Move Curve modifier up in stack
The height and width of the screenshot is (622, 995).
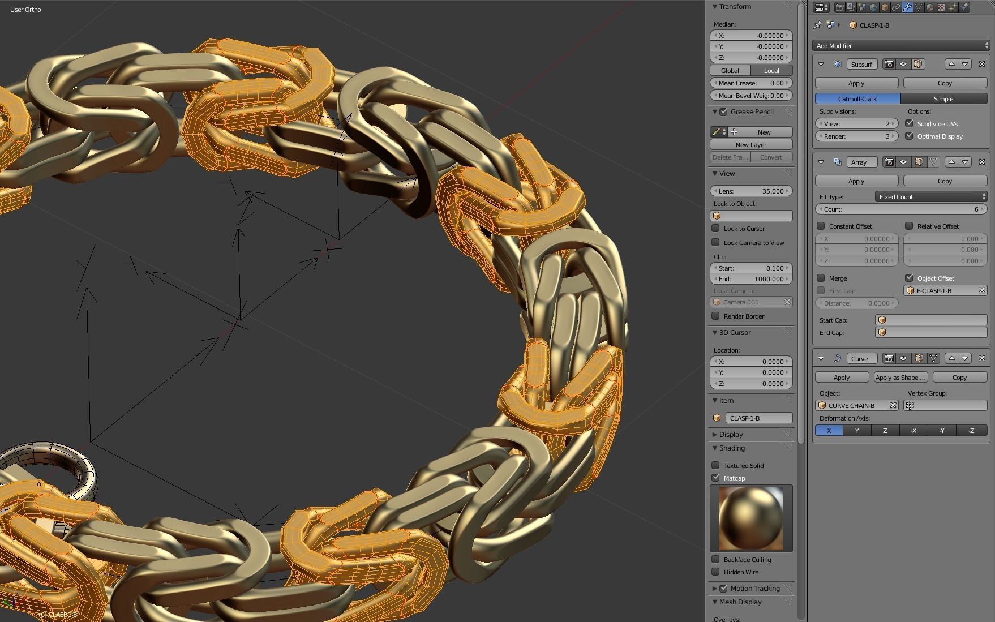coord(951,358)
